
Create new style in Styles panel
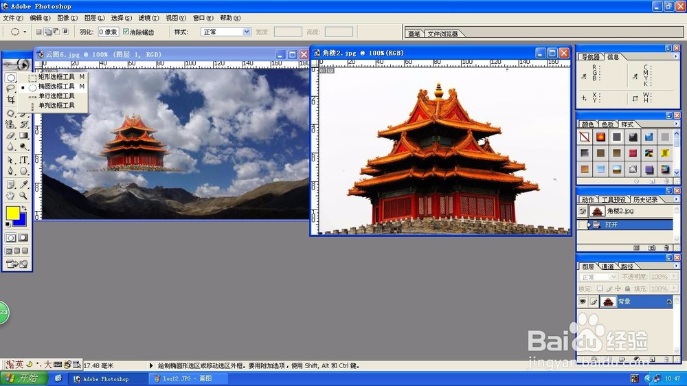click(x=653, y=181)
